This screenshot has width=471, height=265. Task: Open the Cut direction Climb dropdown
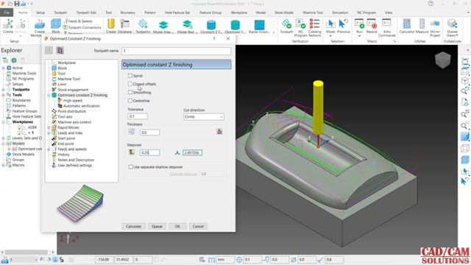click(x=204, y=116)
